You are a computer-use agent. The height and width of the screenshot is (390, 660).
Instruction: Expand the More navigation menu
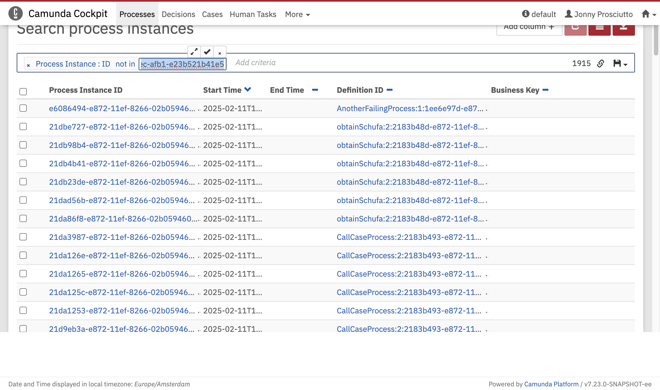coord(297,14)
